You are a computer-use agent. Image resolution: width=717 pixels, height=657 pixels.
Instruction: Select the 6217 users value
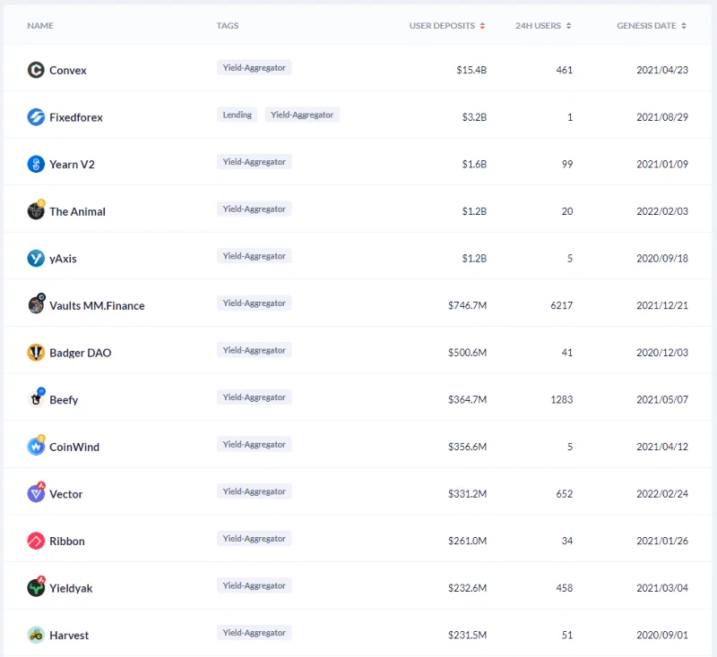[x=562, y=305]
